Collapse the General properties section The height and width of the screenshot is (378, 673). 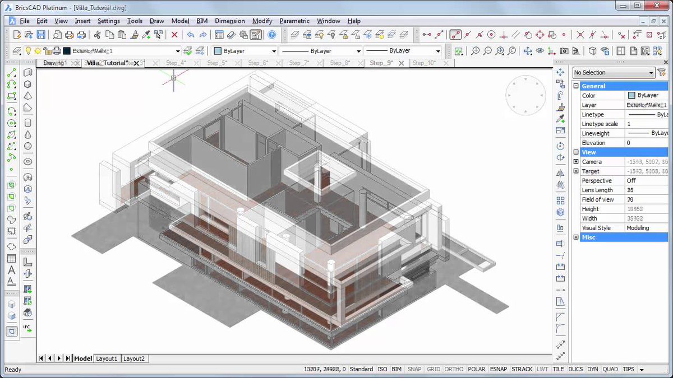tap(576, 86)
